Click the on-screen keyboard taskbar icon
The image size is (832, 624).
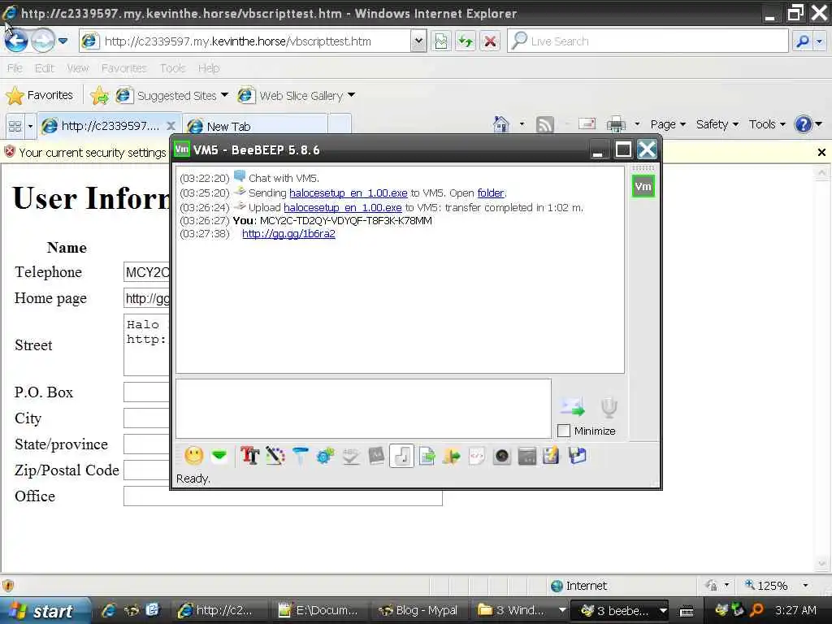click(x=687, y=611)
